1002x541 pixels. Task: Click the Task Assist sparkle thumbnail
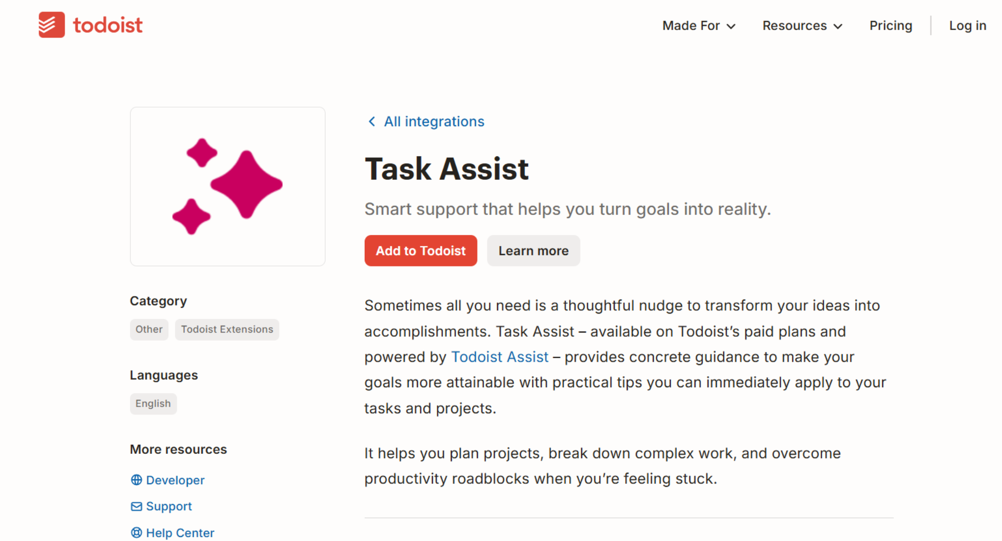[x=227, y=186]
